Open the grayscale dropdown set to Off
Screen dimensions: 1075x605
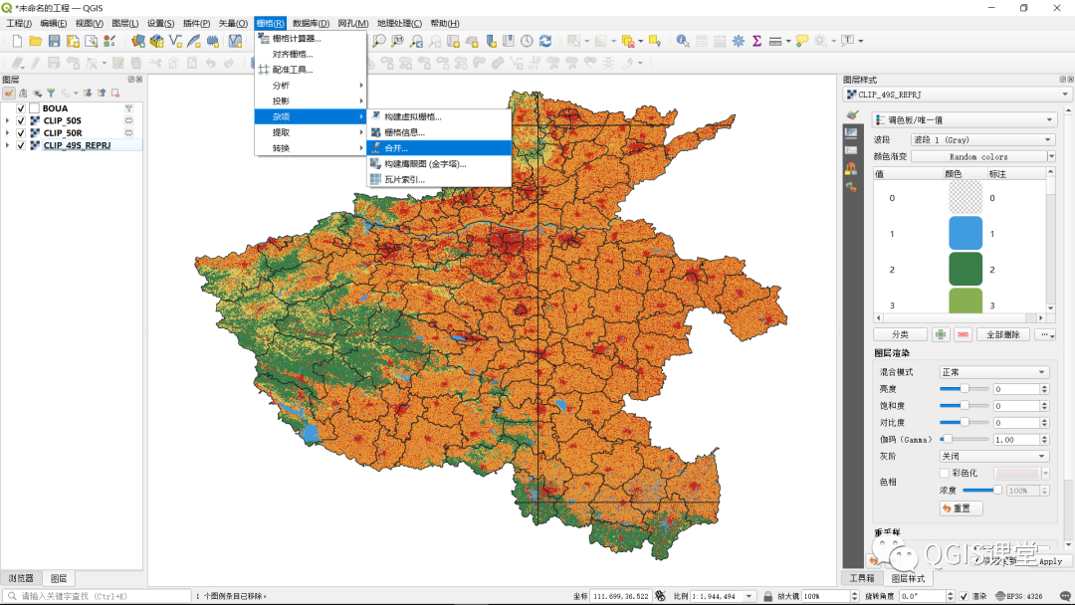[x=993, y=457]
